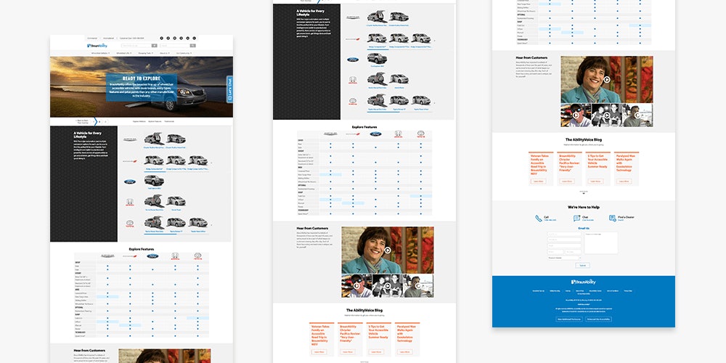726x363 pixels.
Task: Click the Find a Dealer icon in right mockup
Action: (613, 218)
